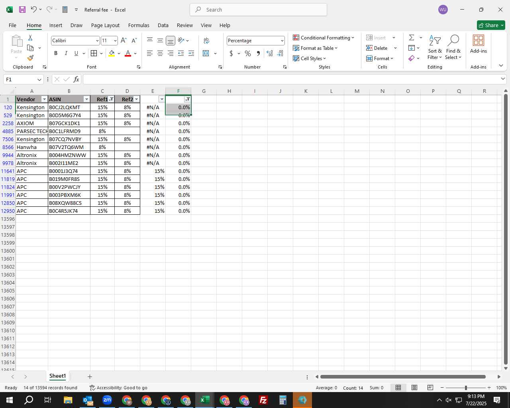Open File Explorer from the taskbar

(68, 400)
